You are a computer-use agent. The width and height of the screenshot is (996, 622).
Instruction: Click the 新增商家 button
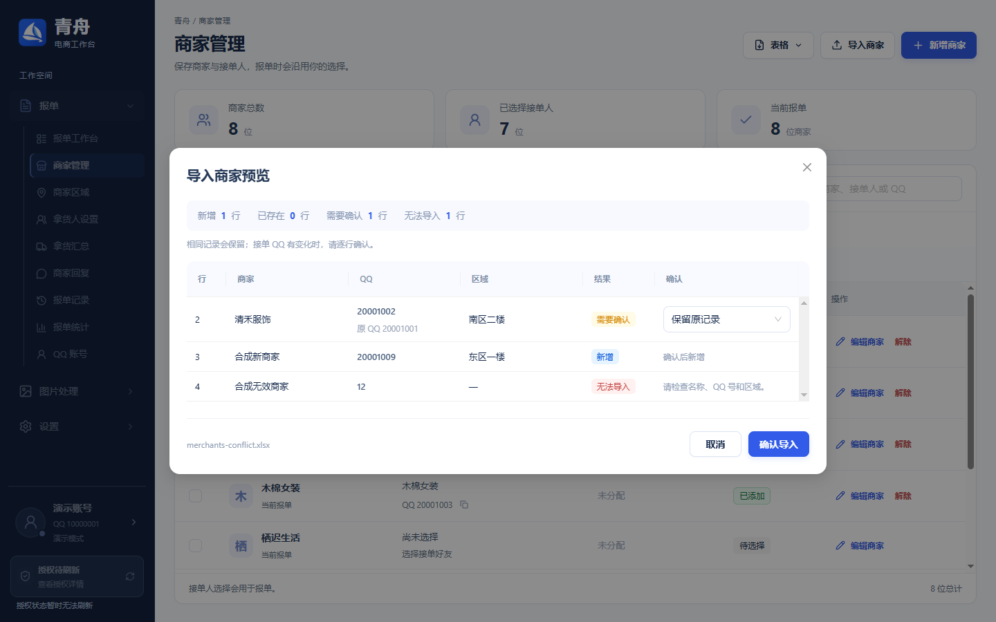(939, 45)
